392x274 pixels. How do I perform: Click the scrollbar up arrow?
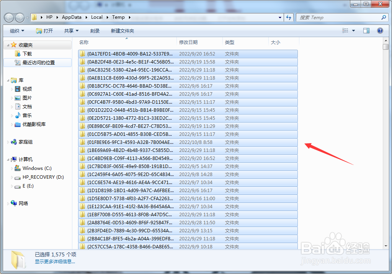point(386,40)
